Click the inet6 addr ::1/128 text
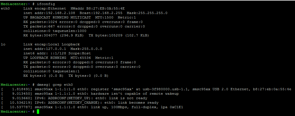295x116 pixels. 44,54
